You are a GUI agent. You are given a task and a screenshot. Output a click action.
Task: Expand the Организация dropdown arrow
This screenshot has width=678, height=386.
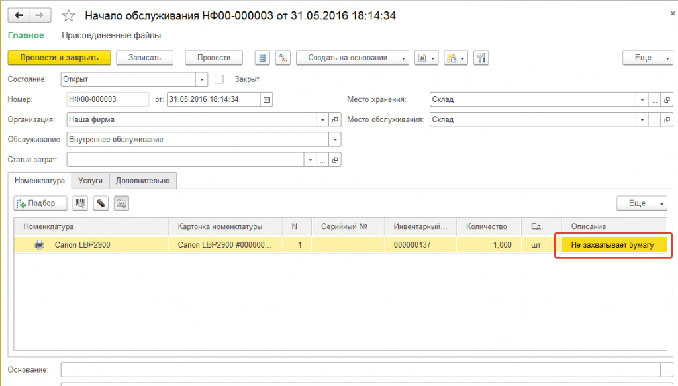[322, 120]
